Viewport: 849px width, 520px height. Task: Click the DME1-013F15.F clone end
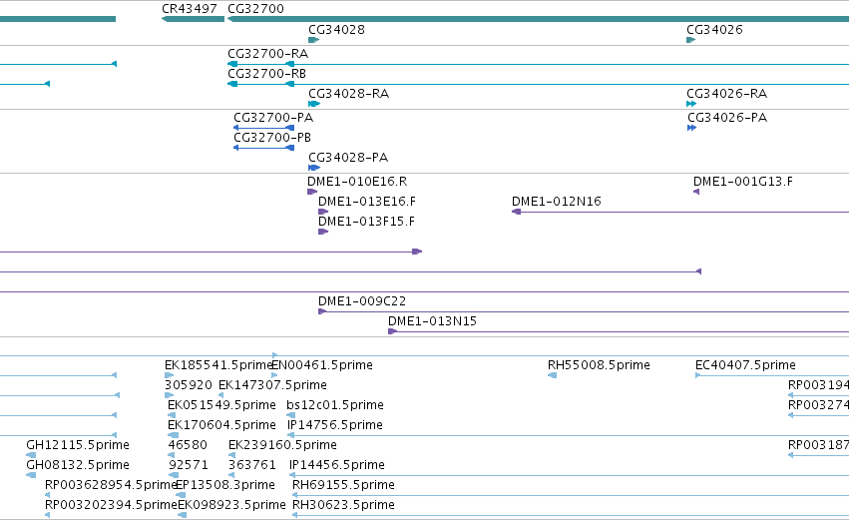(x=323, y=232)
